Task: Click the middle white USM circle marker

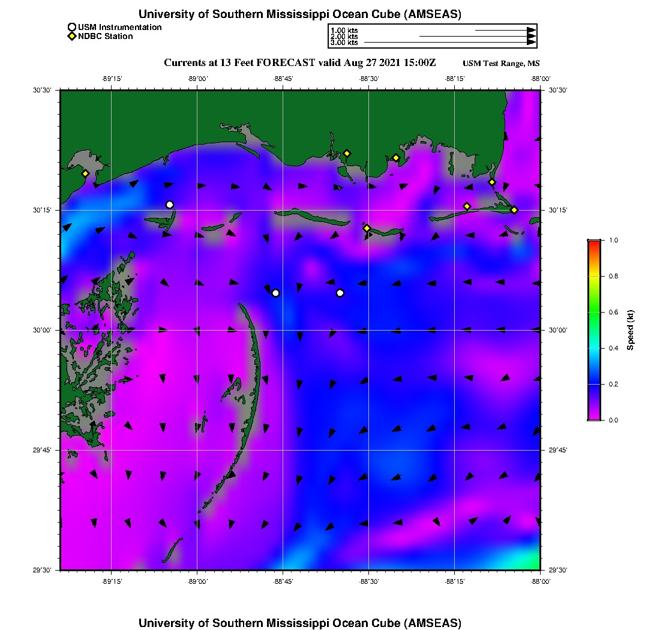Action: pos(275,293)
